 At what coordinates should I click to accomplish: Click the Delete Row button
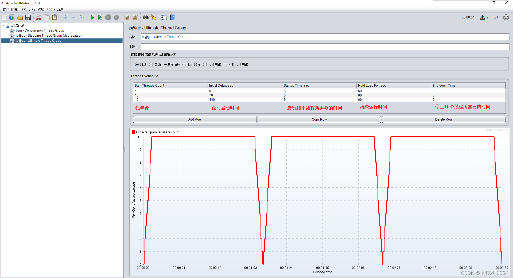click(444, 119)
